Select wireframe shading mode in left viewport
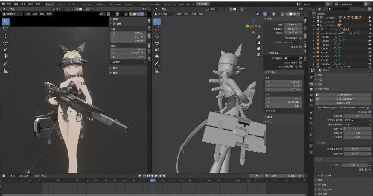 (131, 14)
